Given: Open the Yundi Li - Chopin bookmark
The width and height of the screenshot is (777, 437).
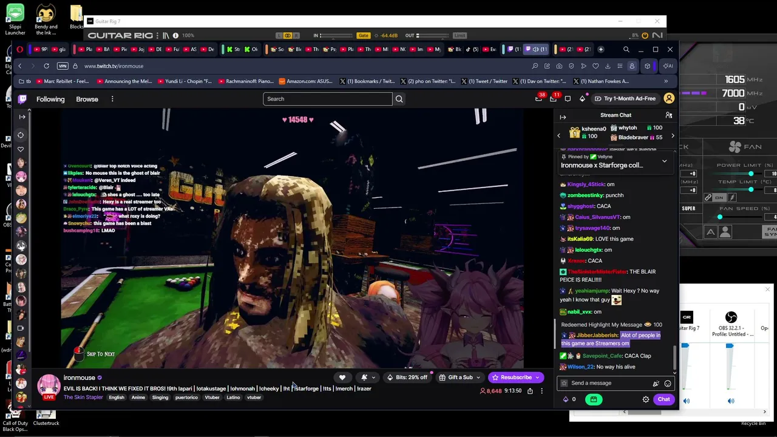Looking at the screenshot, I should [184, 81].
